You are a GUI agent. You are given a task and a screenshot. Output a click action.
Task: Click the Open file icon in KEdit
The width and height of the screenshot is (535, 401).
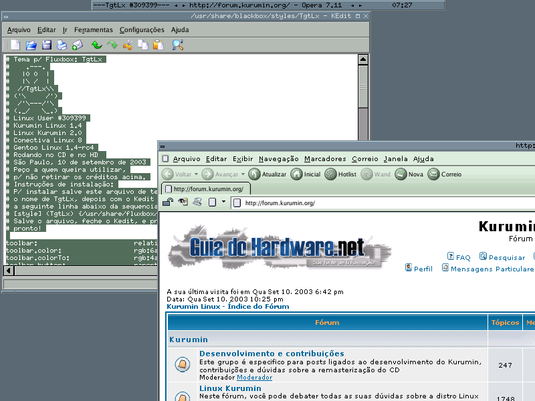(x=31, y=45)
